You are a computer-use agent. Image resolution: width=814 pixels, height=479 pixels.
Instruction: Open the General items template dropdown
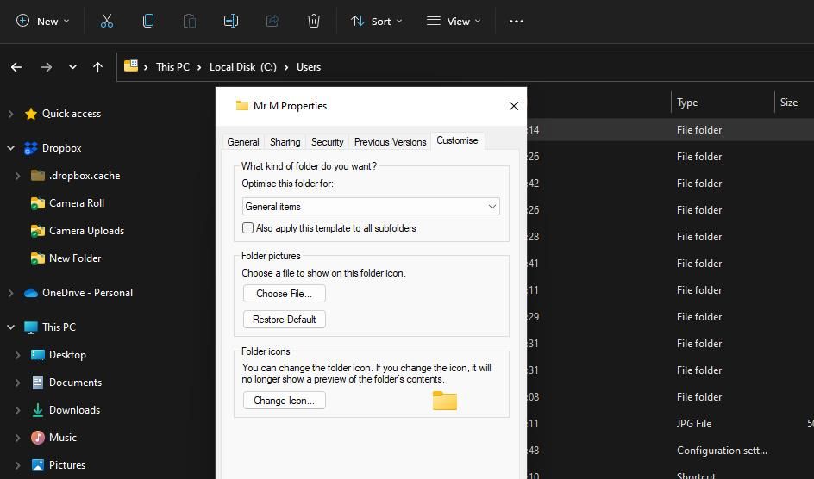[371, 207]
